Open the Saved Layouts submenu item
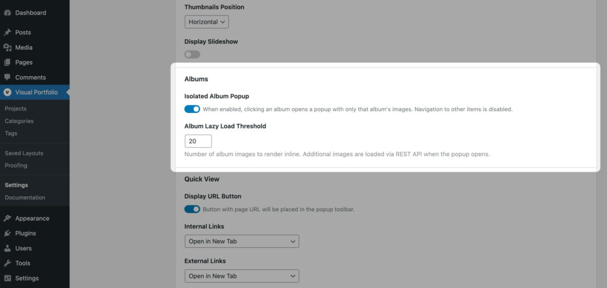 [x=24, y=153]
